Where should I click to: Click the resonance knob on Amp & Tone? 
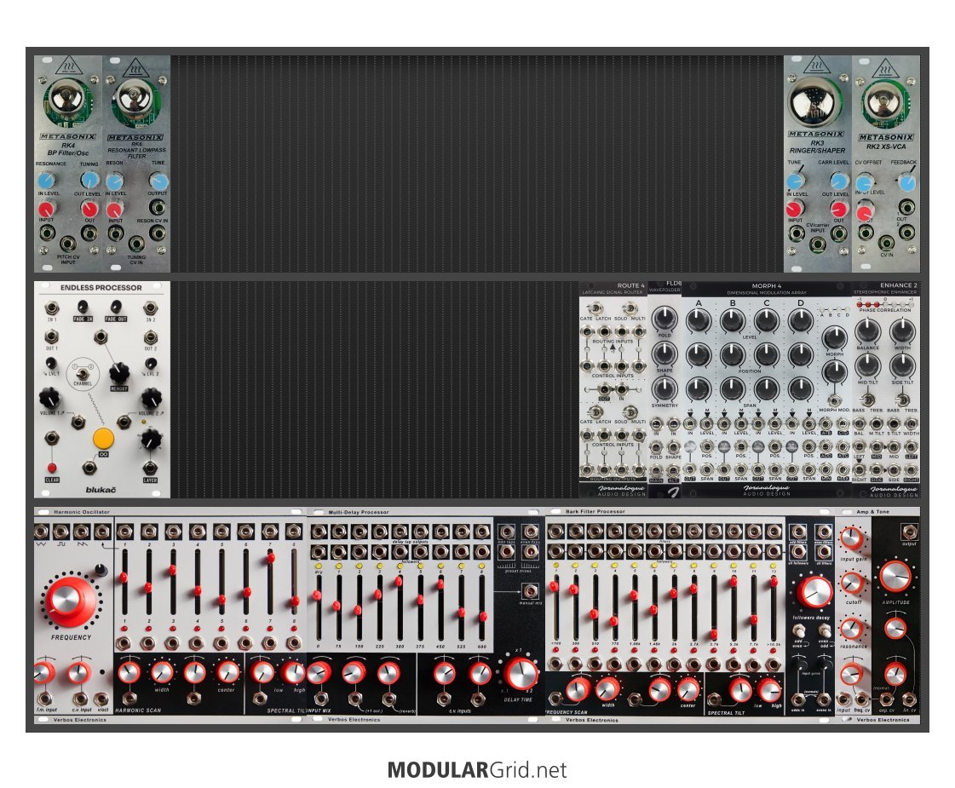(x=851, y=629)
